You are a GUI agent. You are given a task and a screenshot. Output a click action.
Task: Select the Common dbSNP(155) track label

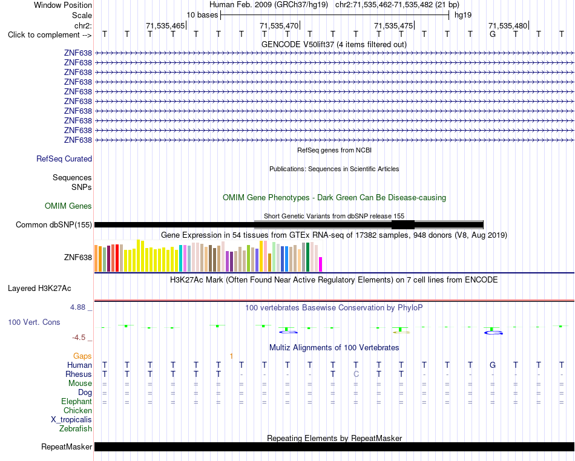(x=54, y=224)
